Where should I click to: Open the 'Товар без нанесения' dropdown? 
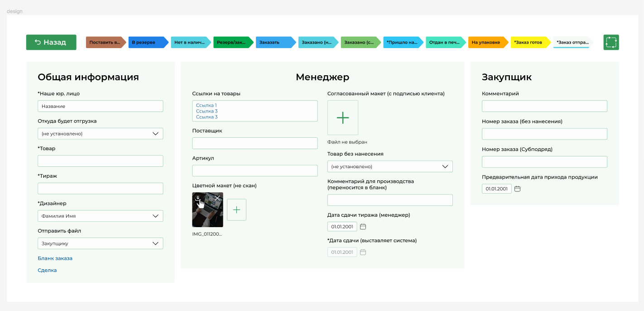click(390, 166)
